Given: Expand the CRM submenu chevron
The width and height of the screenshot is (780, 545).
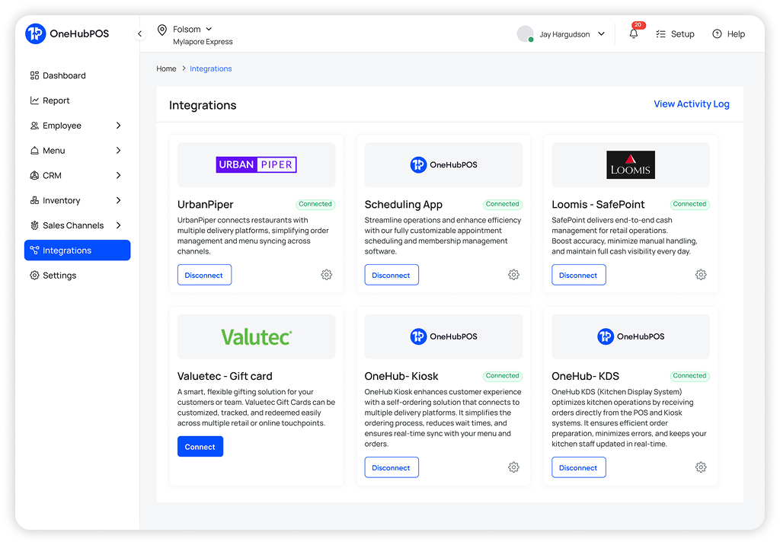Looking at the screenshot, I should tap(118, 175).
